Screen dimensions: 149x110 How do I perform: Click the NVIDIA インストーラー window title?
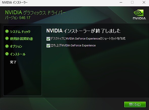[x=15, y=3]
